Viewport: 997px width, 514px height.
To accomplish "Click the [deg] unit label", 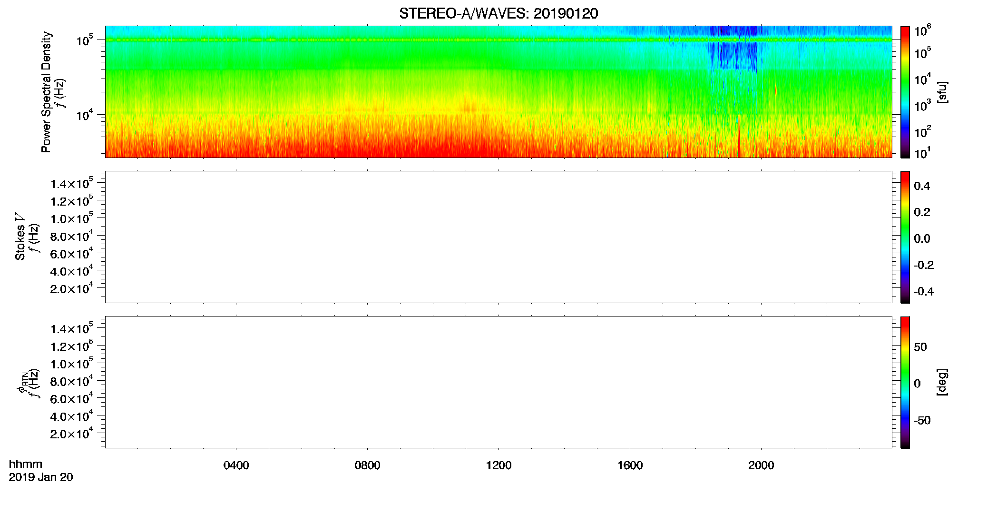I will [942, 382].
